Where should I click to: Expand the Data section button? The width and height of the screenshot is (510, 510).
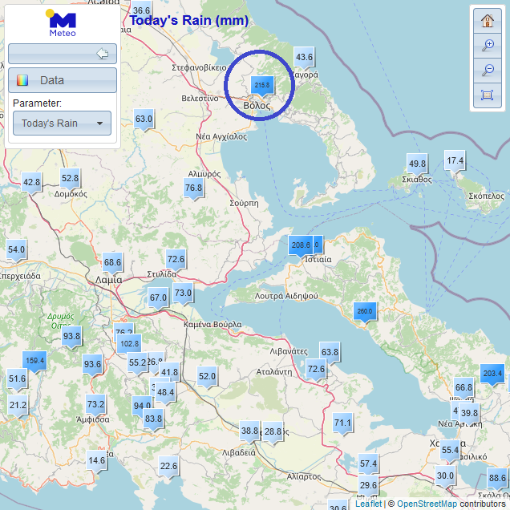click(63, 80)
